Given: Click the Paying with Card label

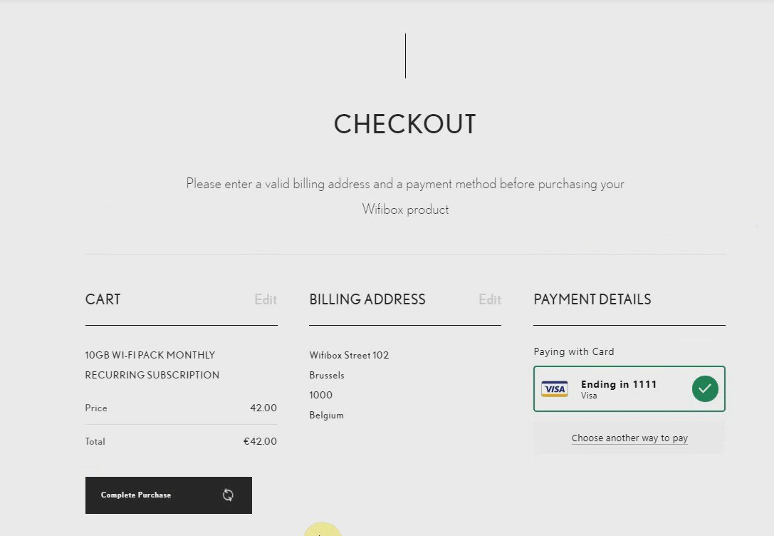Looking at the screenshot, I should click(x=574, y=351).
